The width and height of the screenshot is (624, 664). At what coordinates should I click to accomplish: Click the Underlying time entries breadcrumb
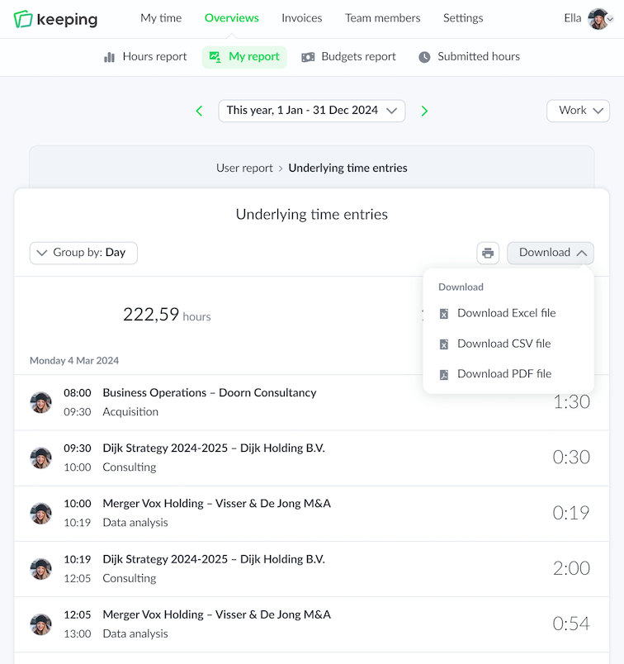[x=347, y=168]
